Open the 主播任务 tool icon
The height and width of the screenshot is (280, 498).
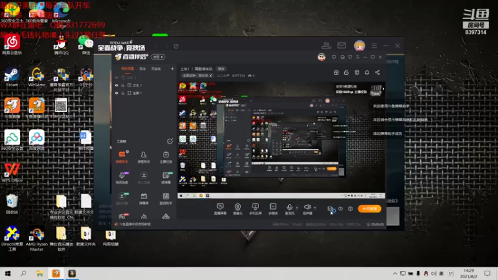coord(166,157)
